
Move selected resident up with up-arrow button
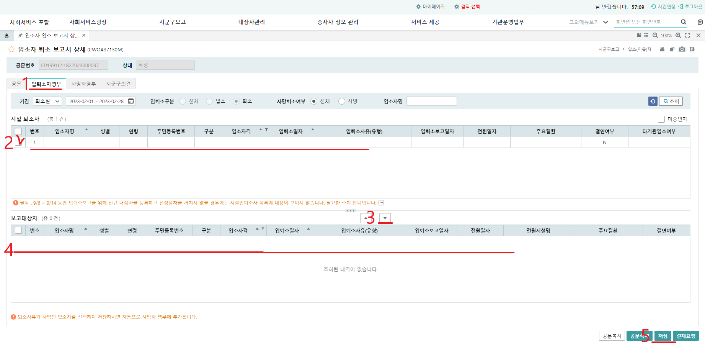coord(366,218)
